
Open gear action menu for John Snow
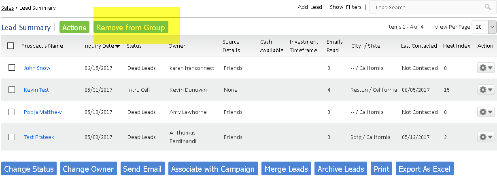point(486,68)
